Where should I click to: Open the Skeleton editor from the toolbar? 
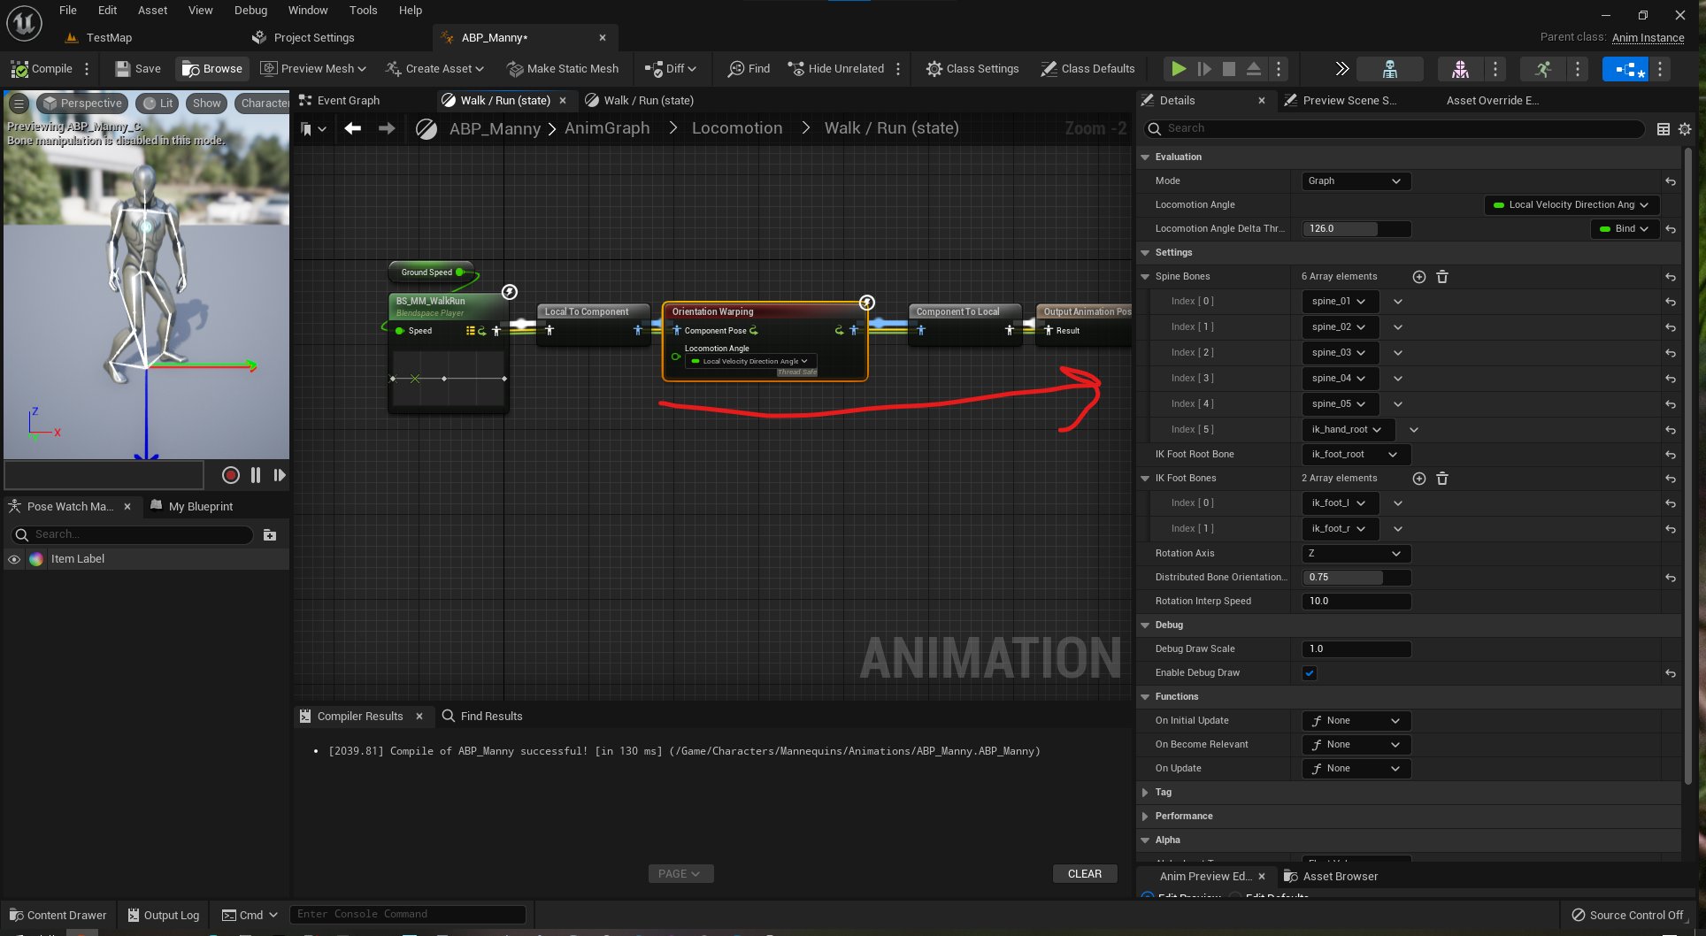coord(1389,68)
